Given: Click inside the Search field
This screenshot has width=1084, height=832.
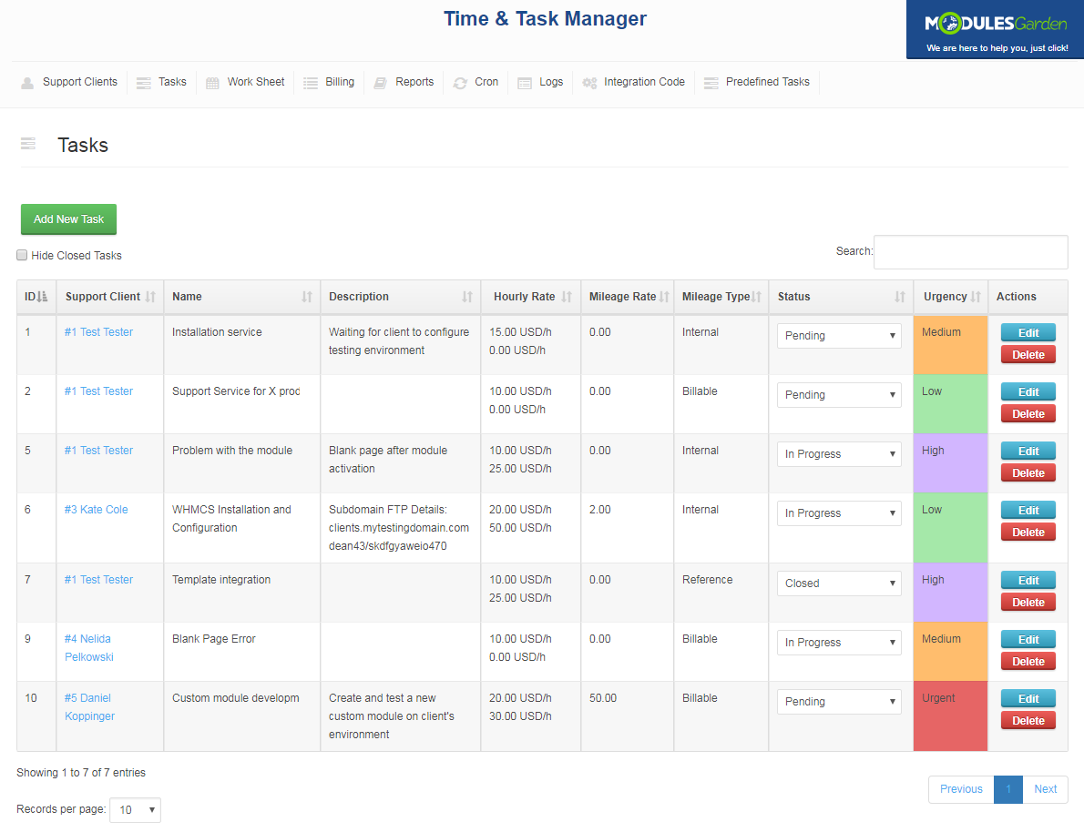Looking at the screenshot, I should click(x=970, y=252).
